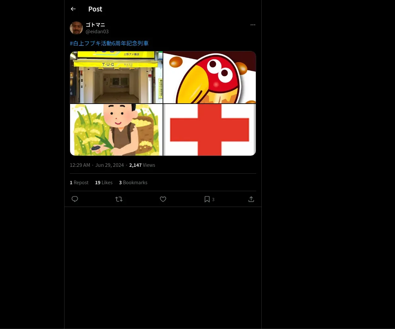Open the ゴトマニ profile avatar
Viewport: 395px width, 329px height.
76,28
